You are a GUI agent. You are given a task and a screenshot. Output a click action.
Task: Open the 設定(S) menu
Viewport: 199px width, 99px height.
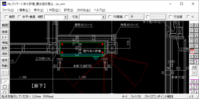click(69, 10)
